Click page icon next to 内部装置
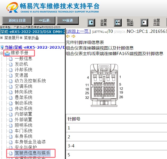 point(11,114)
